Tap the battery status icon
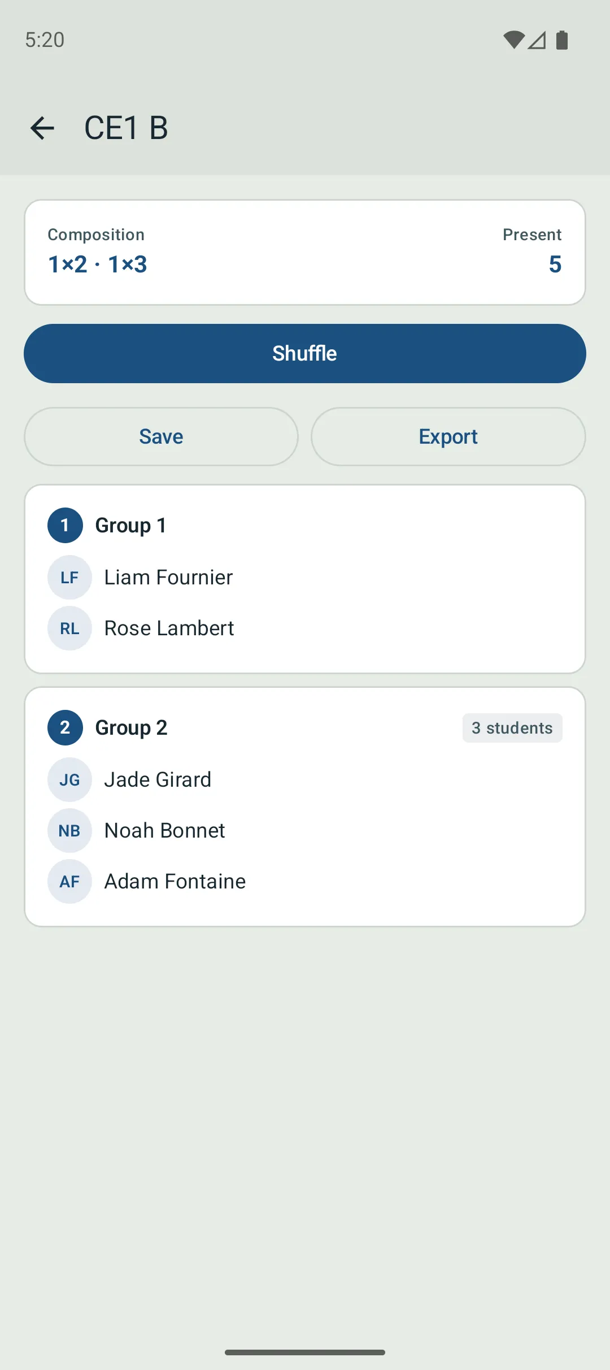The image size is (610, 1370). pos(562,40)
